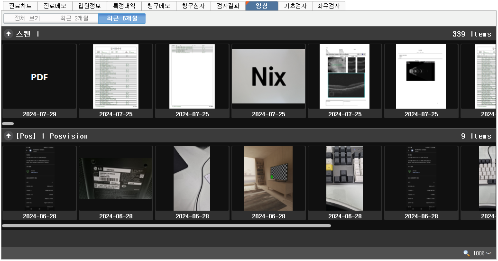Select the 청구심사 tab
Image resolution: width=498 pixels, height=261 pixels.
(x=193, y=6)
